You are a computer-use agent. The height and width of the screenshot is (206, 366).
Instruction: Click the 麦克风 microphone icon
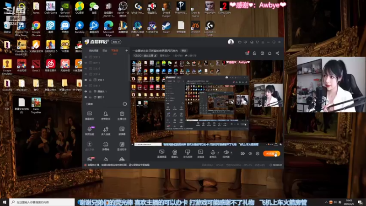[213, 152]
